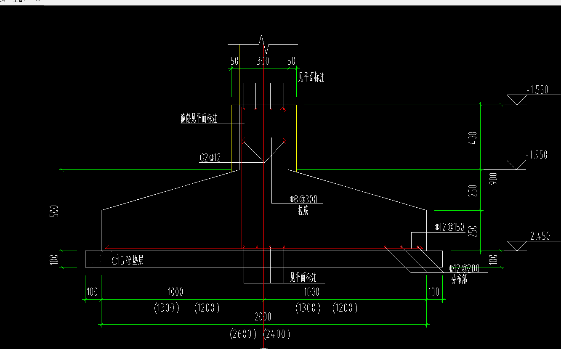Click the (2400) alternate dimension text
Viewport: 561px width, 349px height.
(x=277, y=335)
